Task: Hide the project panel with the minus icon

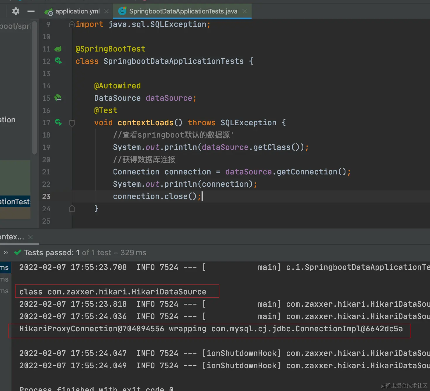Action: (x=31, y=11)
